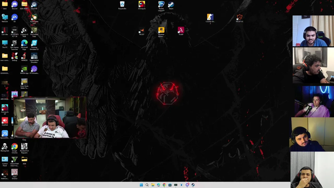Launch Among Us 3D shortcut
The width and height of the screenshot is (334, 188).
point(5,110)
